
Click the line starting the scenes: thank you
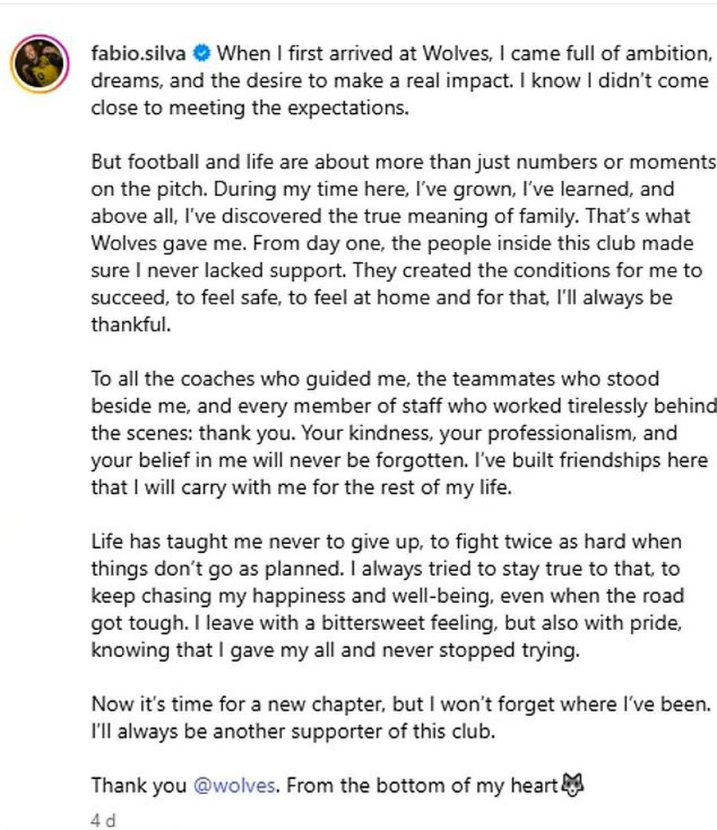coord(384,433)
